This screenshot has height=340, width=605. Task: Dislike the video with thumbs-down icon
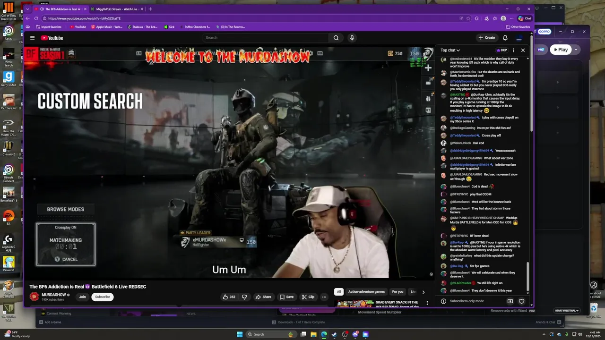point(244,297)
